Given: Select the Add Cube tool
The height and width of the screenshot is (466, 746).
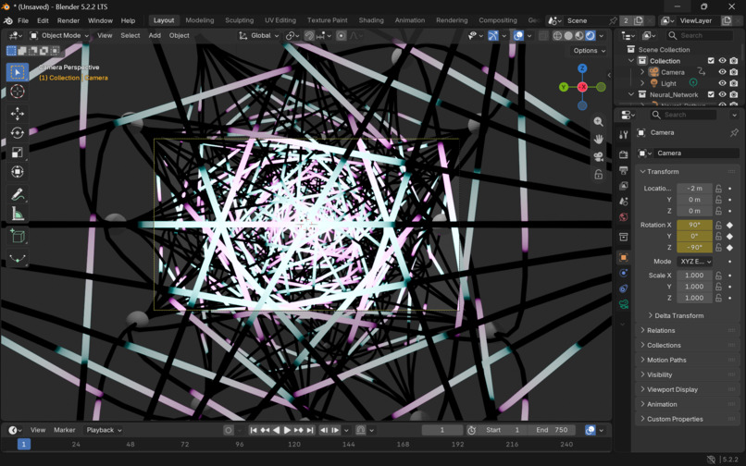Looking at the screenshot, I should [18, 237].
